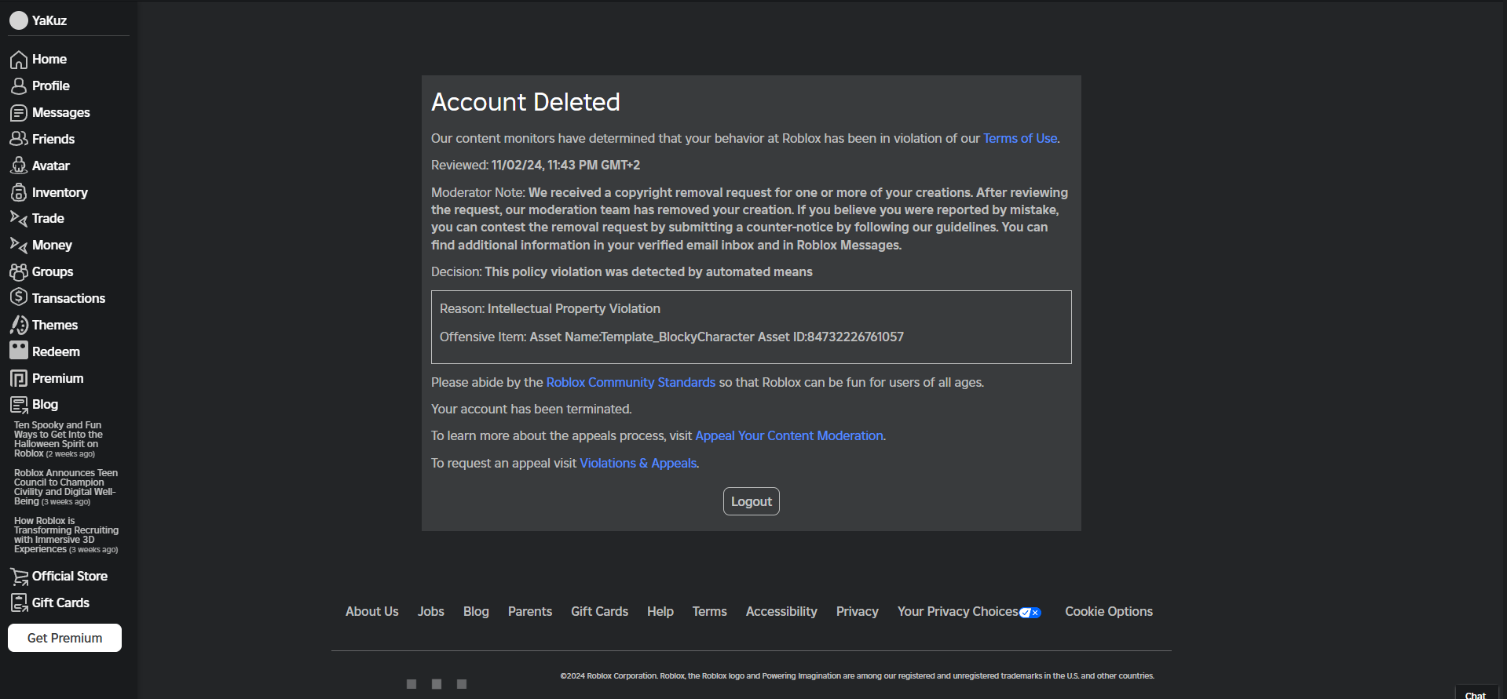Click the Home icon in sidebar
This screenshot has height=699, width=1507.
point(19,60)
